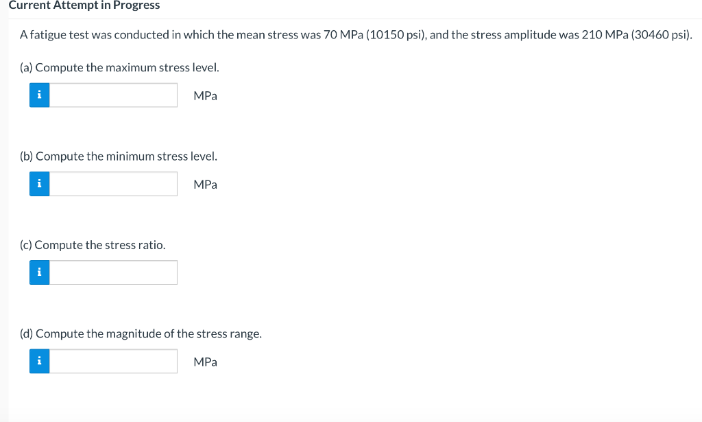This screenshot has width=702, height=422.
Task: Click the (30460 psi) text in problem
Action: click(x=662, y=35)
